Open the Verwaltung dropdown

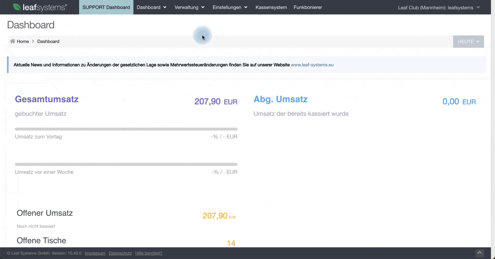(189, 7)
